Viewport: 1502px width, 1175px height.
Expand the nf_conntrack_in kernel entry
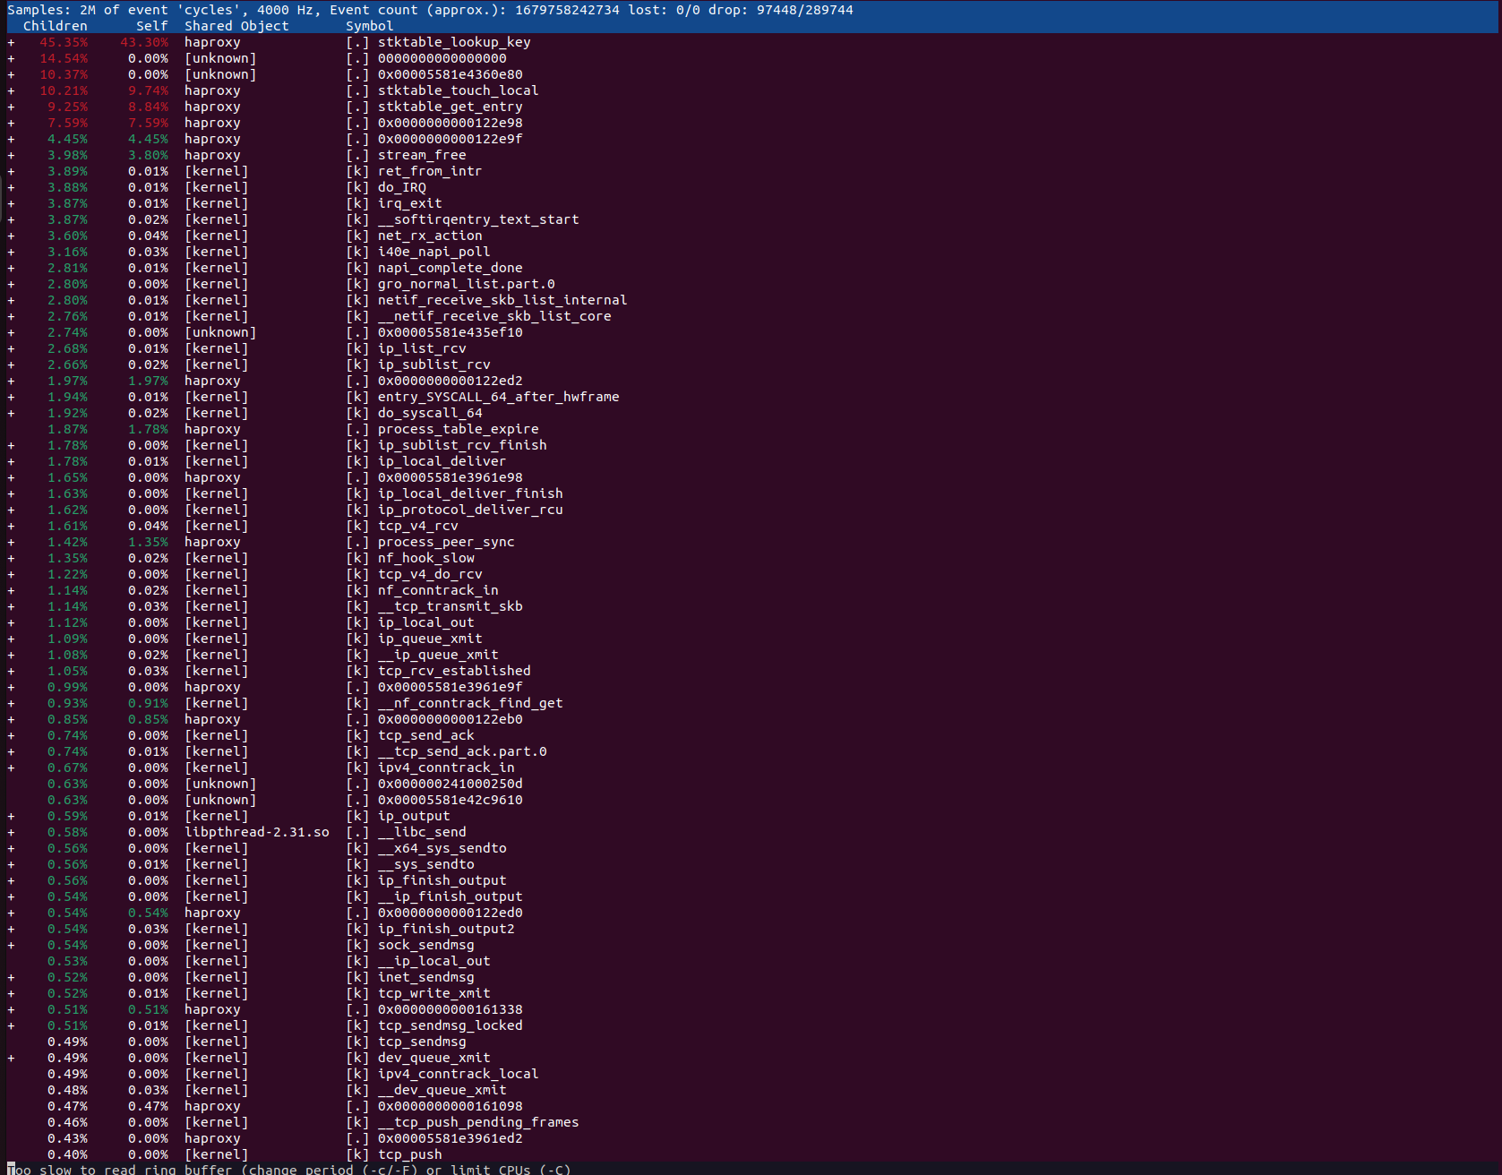tap(10, 589)
